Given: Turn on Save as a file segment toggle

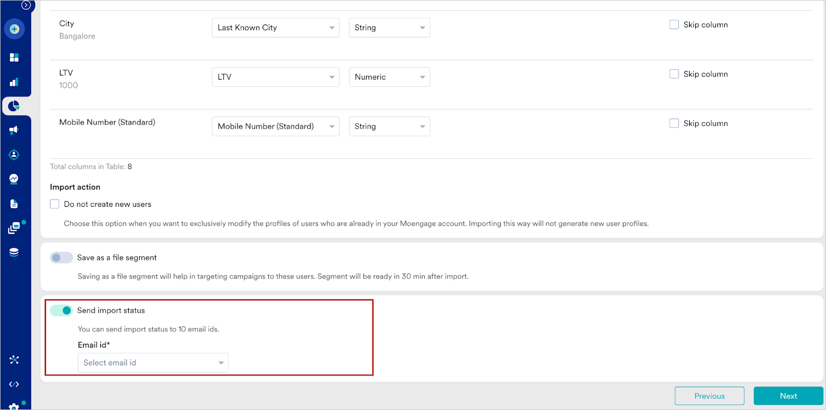Looking at the screenshot, I should click(62, 257).
